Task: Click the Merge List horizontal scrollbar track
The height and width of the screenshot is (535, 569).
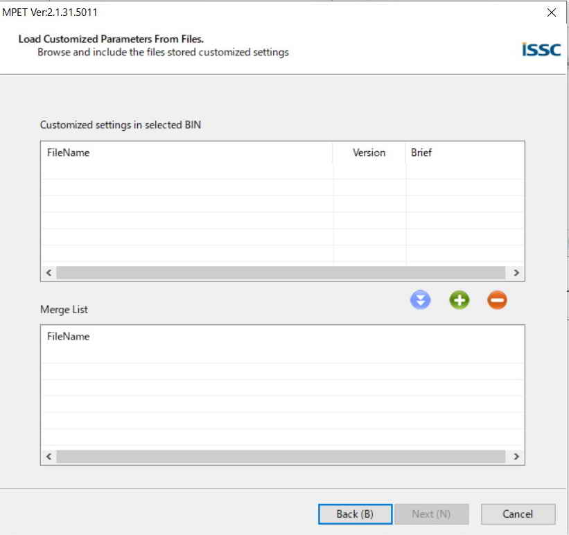Action: (x=281, y=456)
